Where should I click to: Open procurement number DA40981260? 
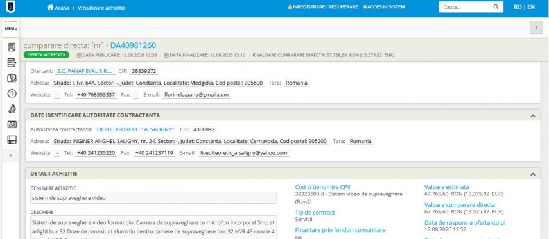133,45
